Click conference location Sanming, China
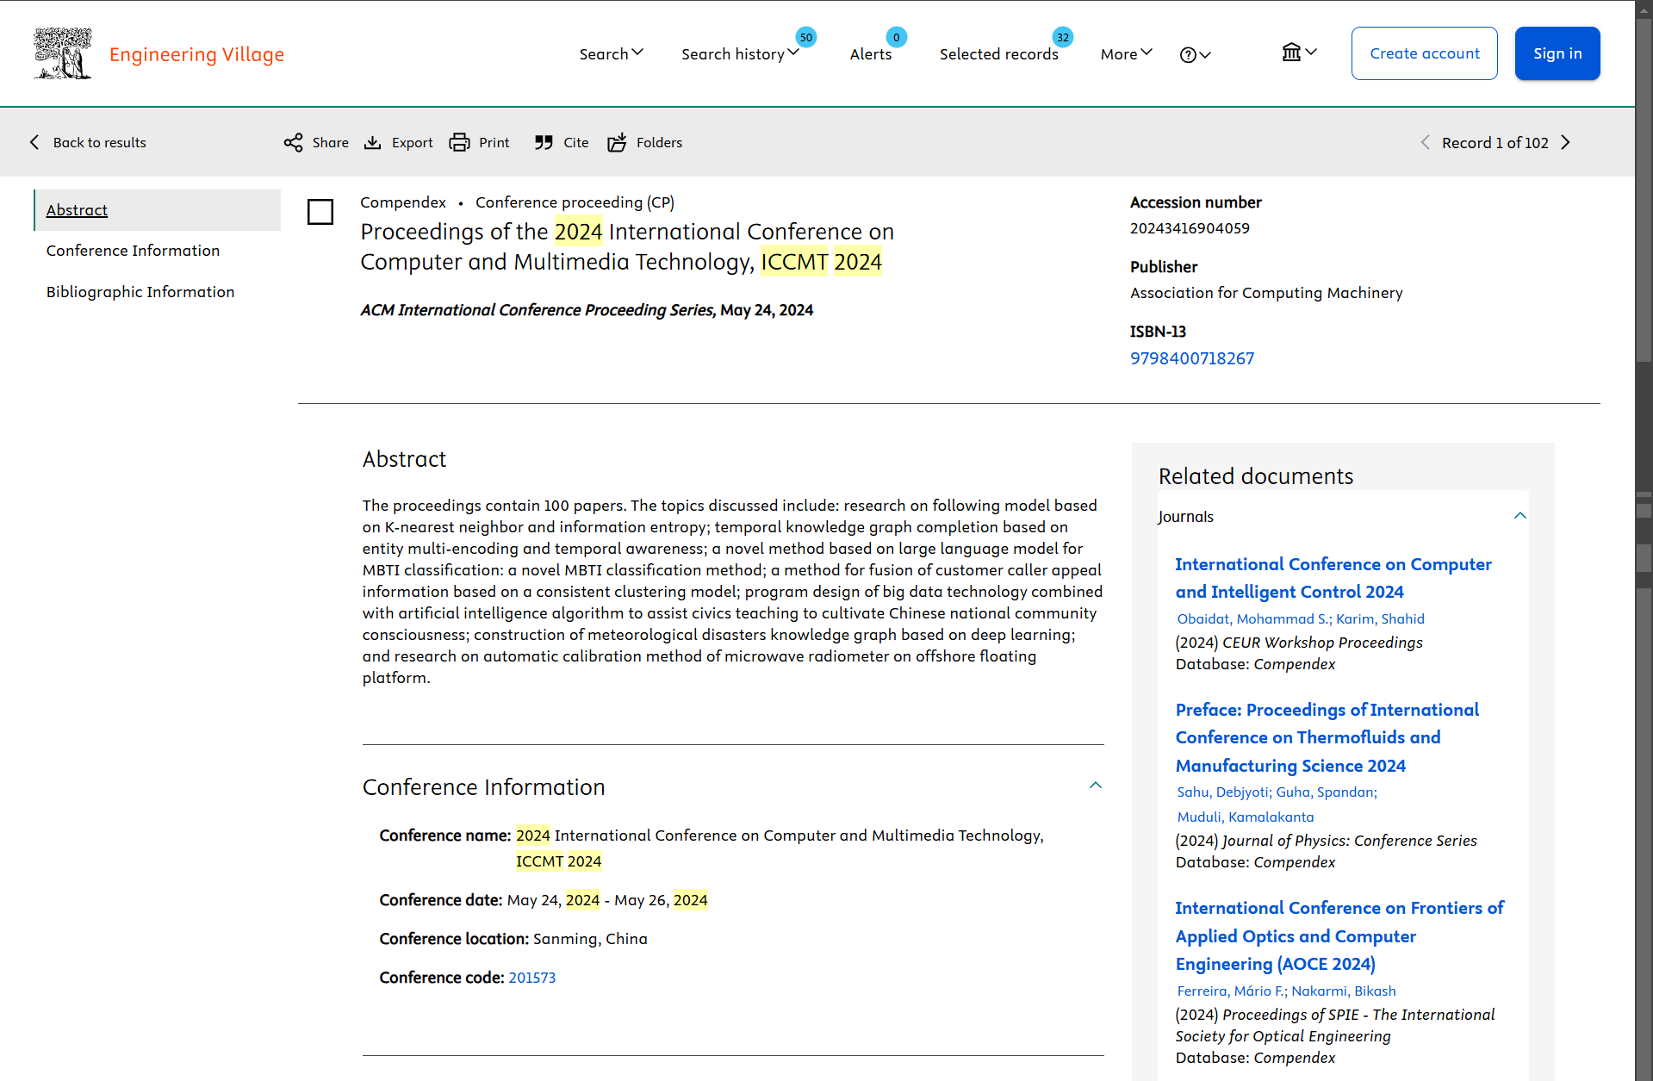1653x1081 pixels. pos(590,939)
